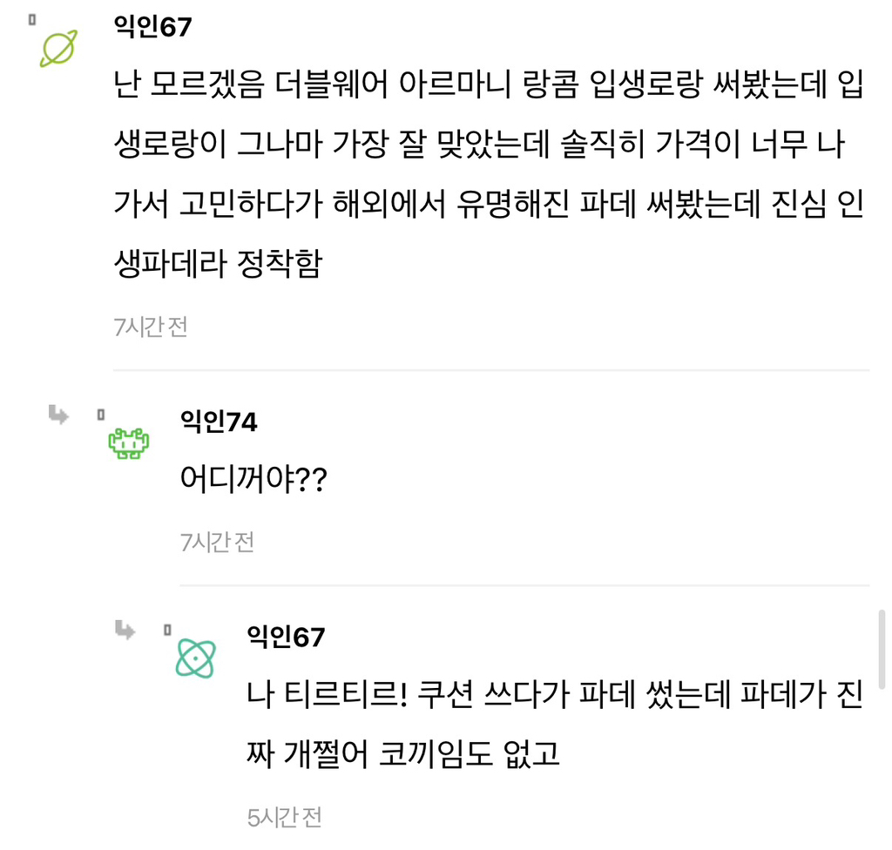Open the 익인67 username on the top comment
Viewport: 892px width, 850px height.
[152, 27]
